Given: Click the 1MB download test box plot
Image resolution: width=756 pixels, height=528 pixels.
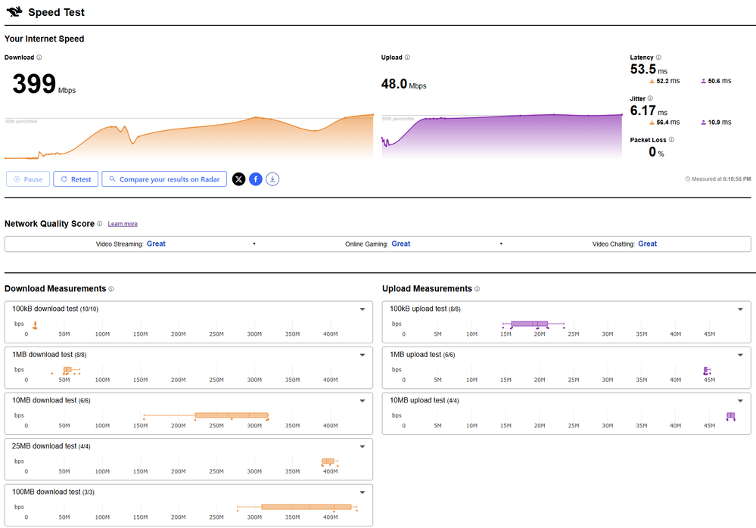Looking at the screenshot, I should 66,371.
